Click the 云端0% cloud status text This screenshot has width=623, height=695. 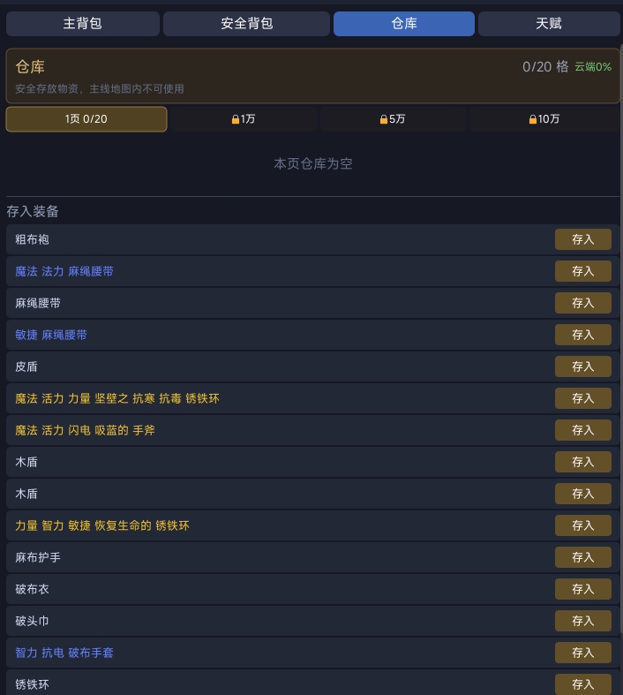(x=593, y=67)
